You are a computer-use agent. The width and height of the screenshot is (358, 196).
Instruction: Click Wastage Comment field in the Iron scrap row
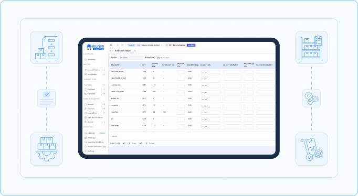click(266, 126)
